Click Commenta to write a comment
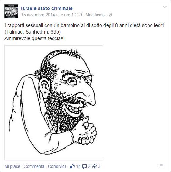The height and width of the screenshot is (172, 171). [34, 166]
